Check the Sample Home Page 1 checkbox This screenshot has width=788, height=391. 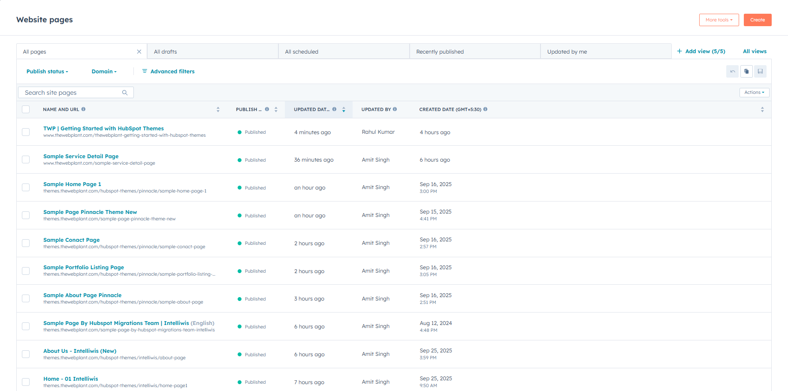(x=26, y=187)
